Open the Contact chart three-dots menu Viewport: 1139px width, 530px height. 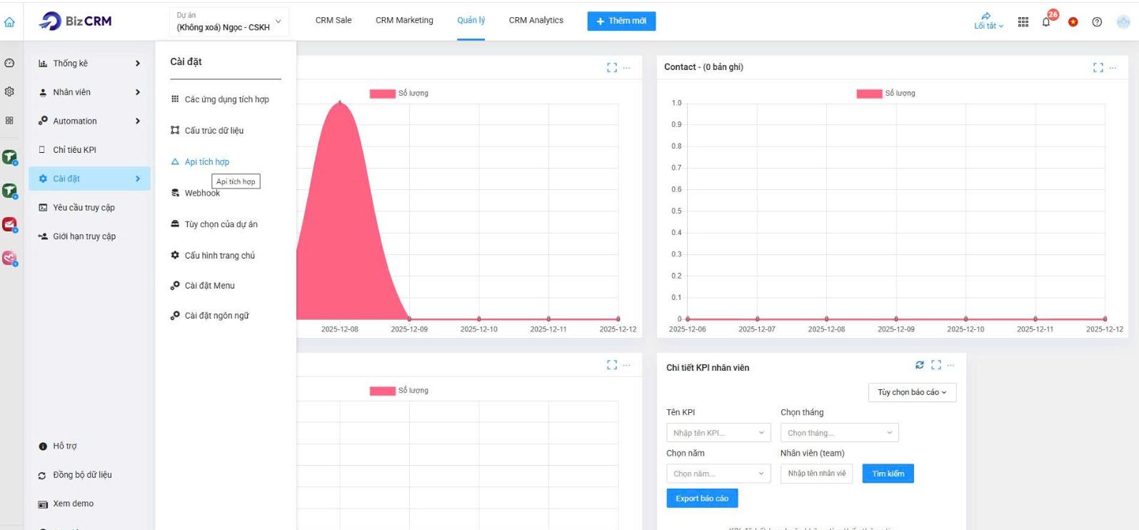tap(1113, 68)
